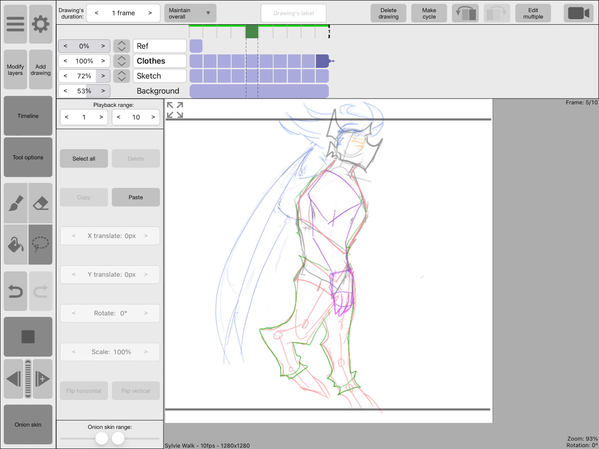Decrease playback range end value 10
The width and height of the screenshot is (599, 449).
[119, 117]
